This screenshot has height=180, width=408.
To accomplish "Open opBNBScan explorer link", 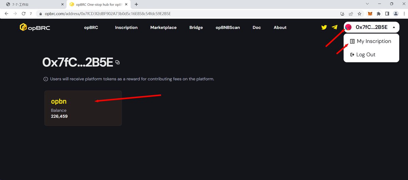I will point(228,27).
